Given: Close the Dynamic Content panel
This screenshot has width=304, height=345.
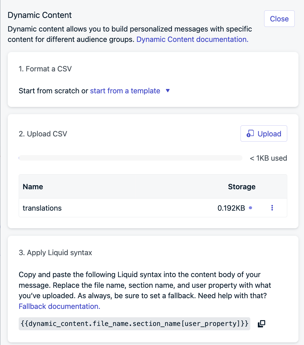Looking at the screenshot, I should coord(279,19).
